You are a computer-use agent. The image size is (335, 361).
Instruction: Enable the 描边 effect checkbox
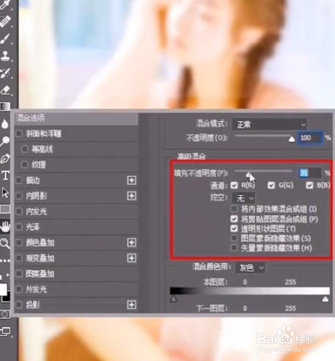[x=19, y=180]
